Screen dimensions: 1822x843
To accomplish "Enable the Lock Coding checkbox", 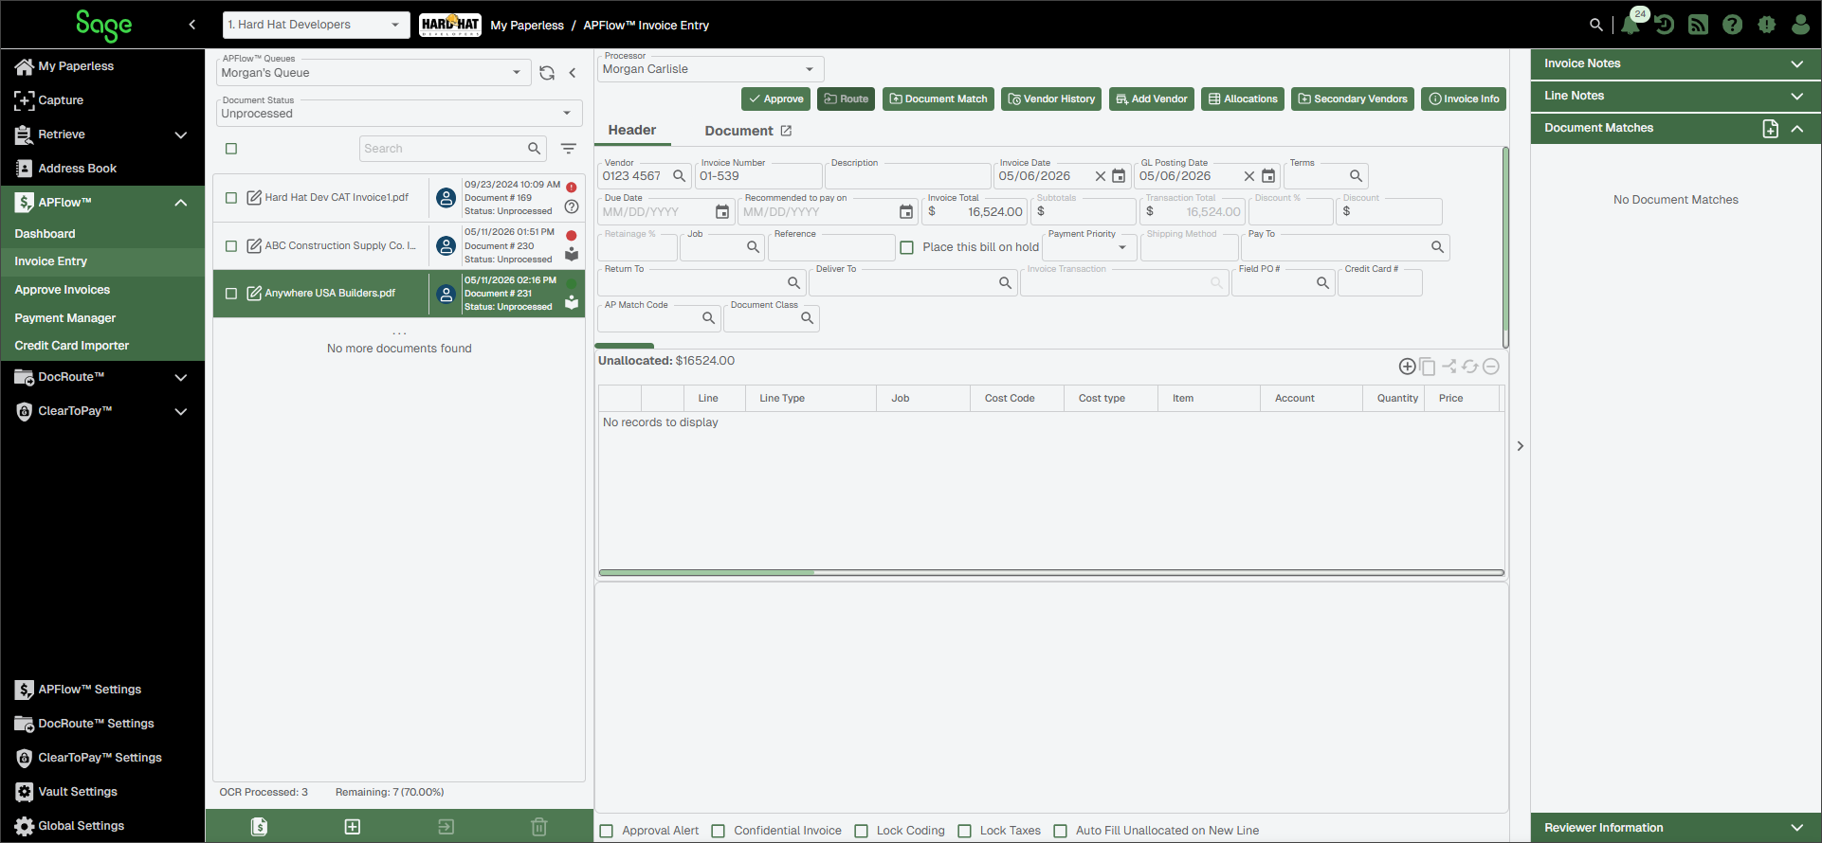I will click(862, 831).
